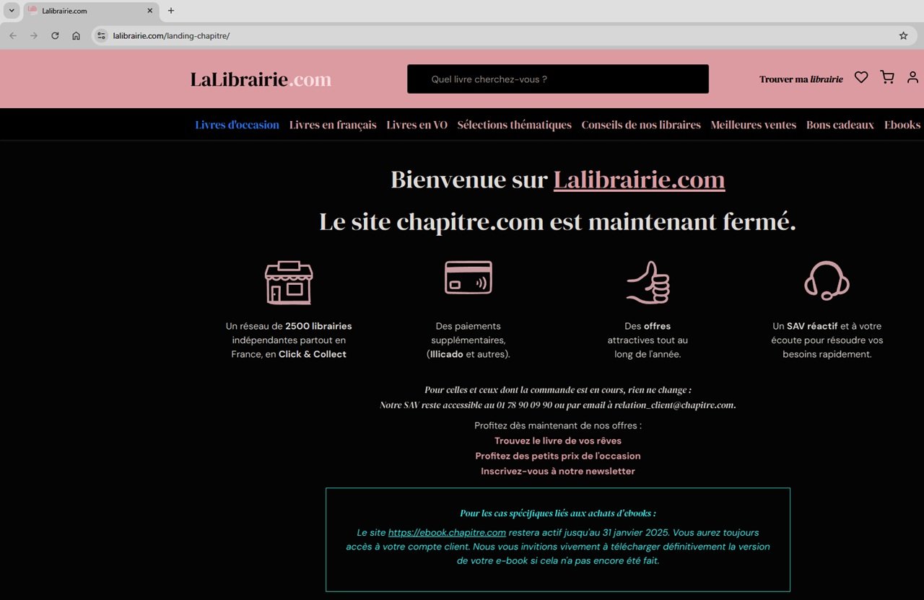Open the shopping cart icon
This screenshot has height=600, width=924.
pyautogui.click(x=886, y=77)
